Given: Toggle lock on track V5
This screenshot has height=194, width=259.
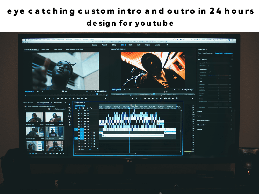Looking at the screenshot, I should pyautogui.click(x=79, y=119).
